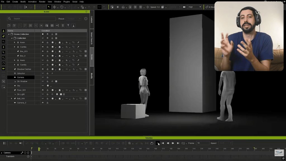Expand the Ball_000 tree node

(x=11, y=98)
